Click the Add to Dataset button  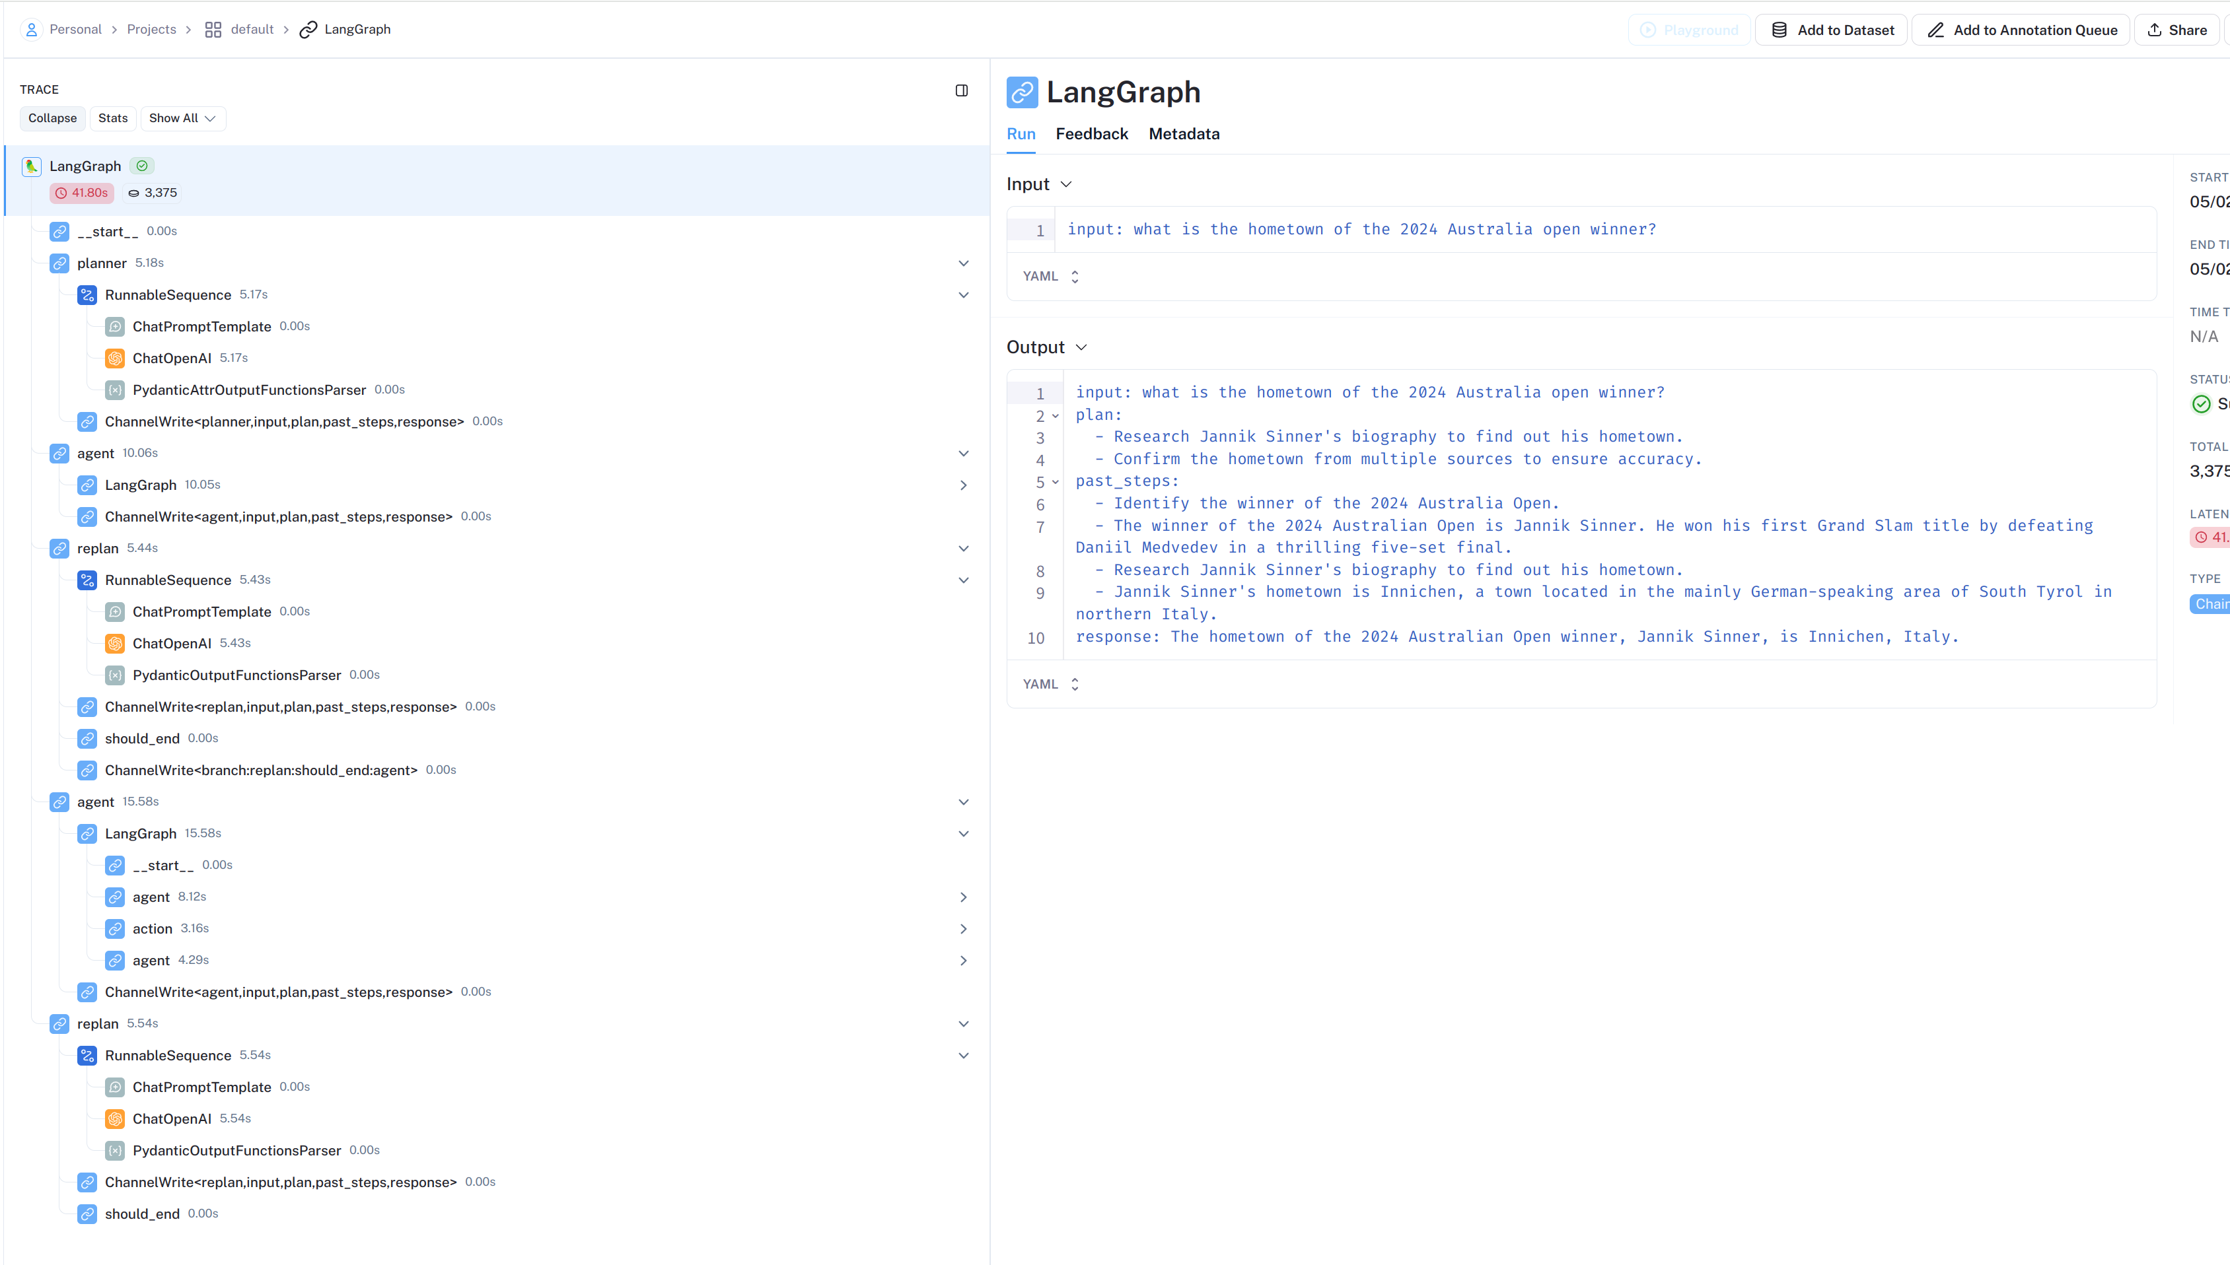click(x=1831, y=30)
